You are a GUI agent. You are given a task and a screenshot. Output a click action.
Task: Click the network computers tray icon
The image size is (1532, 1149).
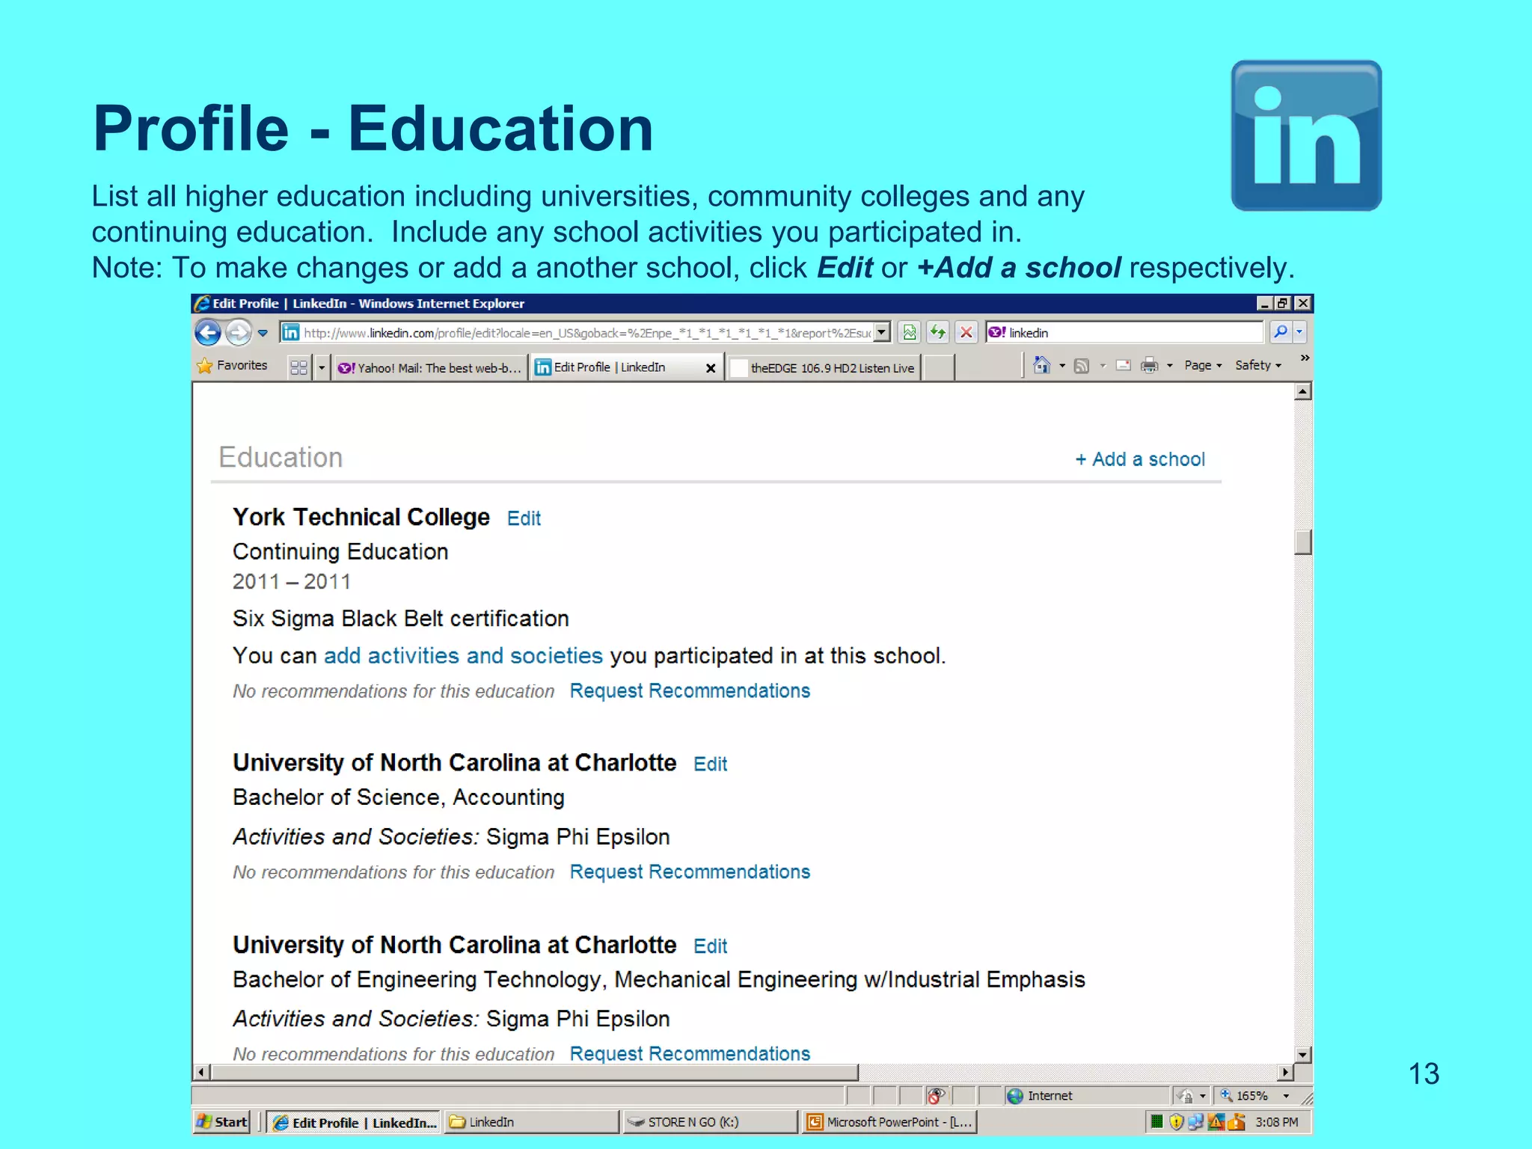[1195, 1121]
